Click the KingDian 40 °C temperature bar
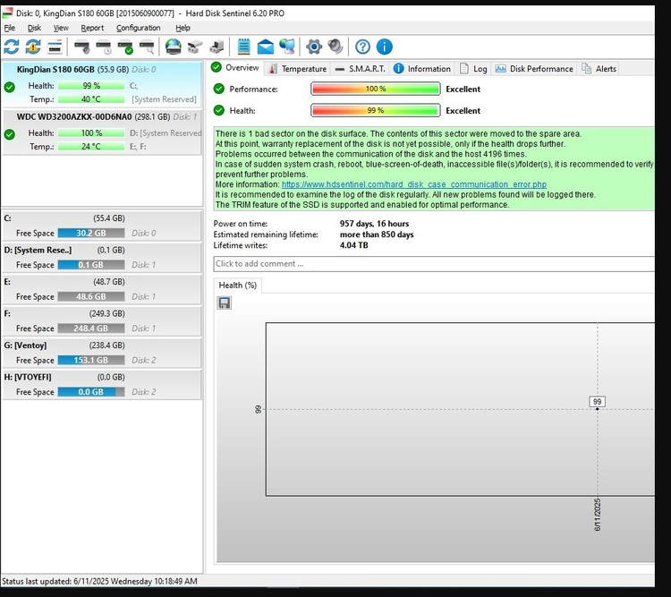Screen dimensions: 671x597 click(91, 99)
